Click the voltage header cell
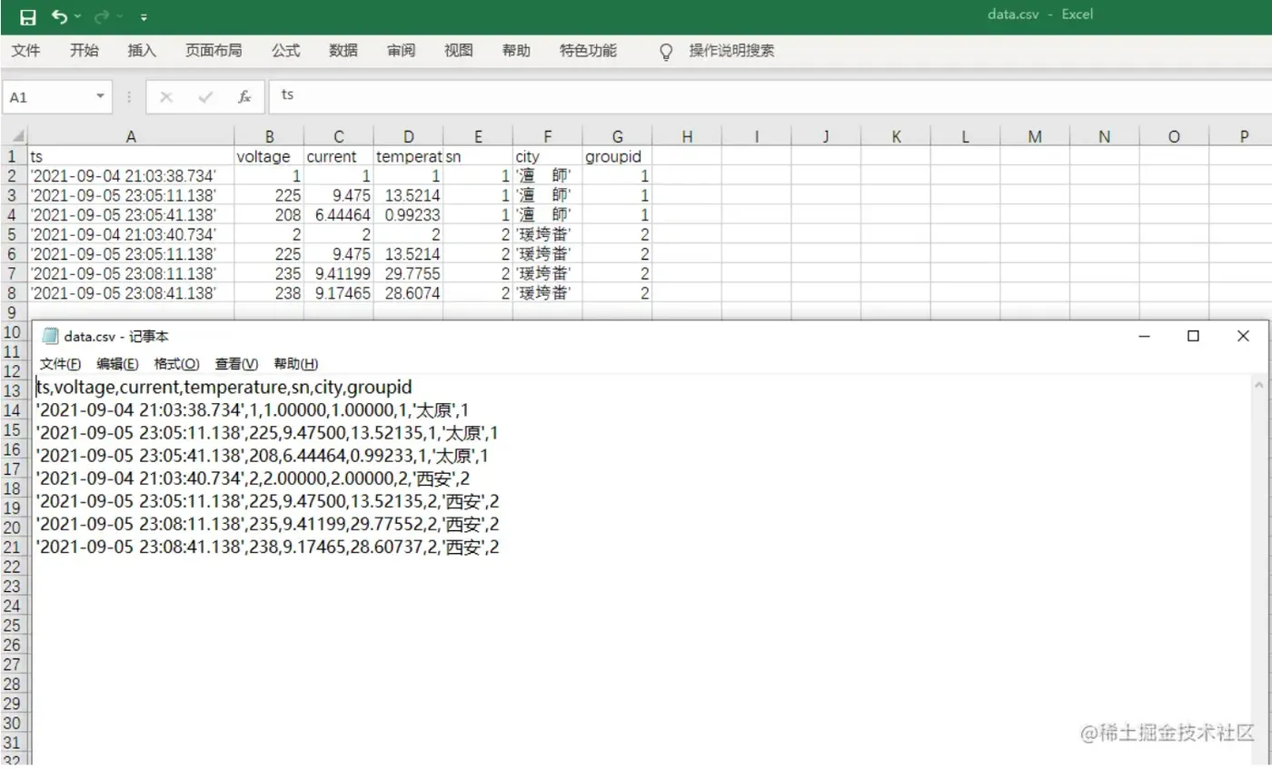The height and width of the screenshot is (769, 1272). [269, 156]
